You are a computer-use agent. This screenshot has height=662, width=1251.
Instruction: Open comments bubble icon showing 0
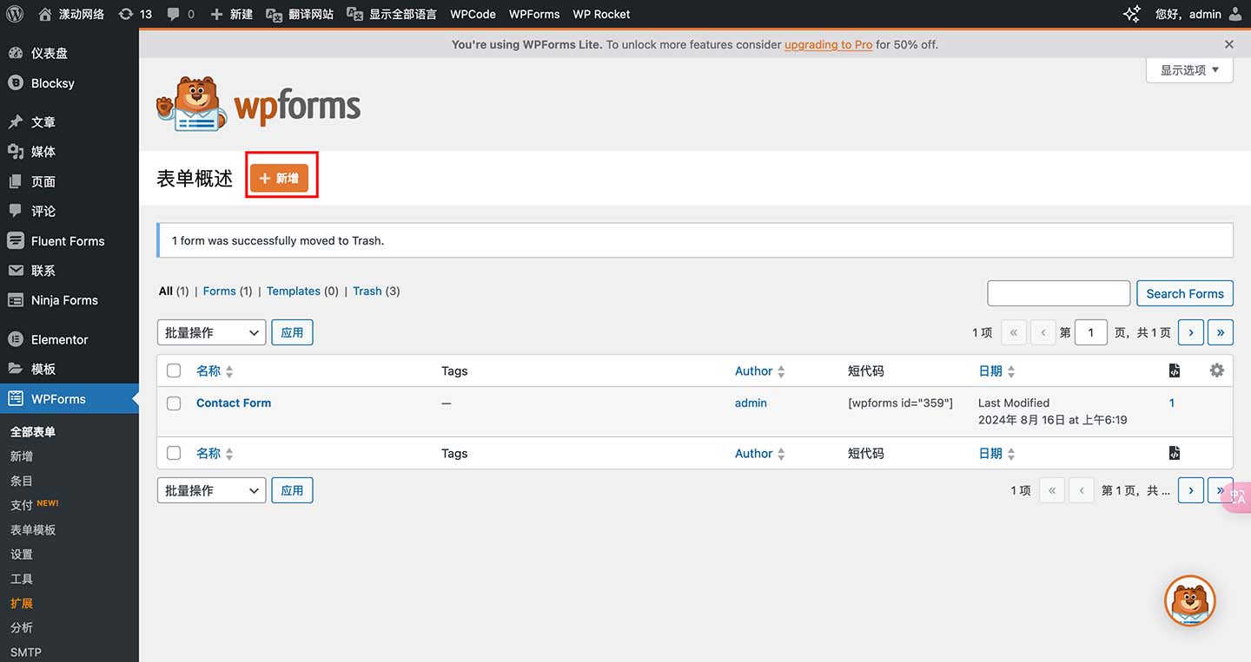coord(181,14)
